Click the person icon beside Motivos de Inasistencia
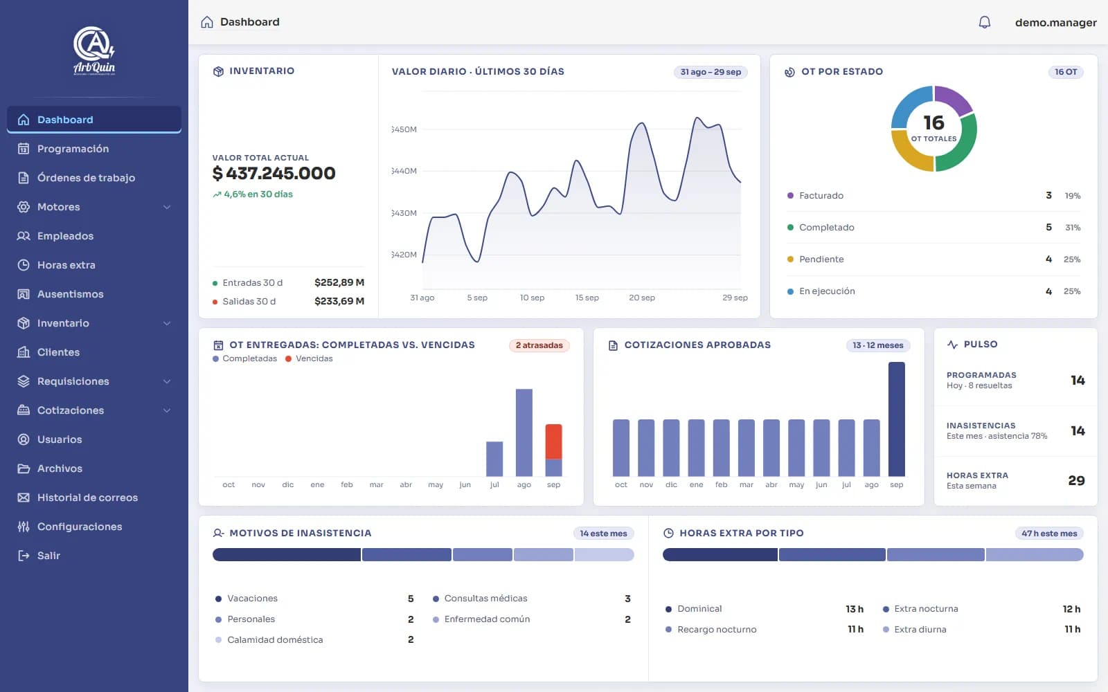Viewport: 1108px width, 692px height. click(218, 534)
